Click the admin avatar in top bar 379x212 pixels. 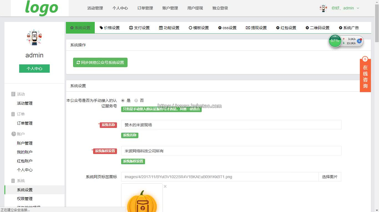(323, 8)
